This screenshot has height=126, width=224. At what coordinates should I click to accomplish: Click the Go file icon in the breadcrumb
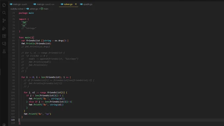28,9
